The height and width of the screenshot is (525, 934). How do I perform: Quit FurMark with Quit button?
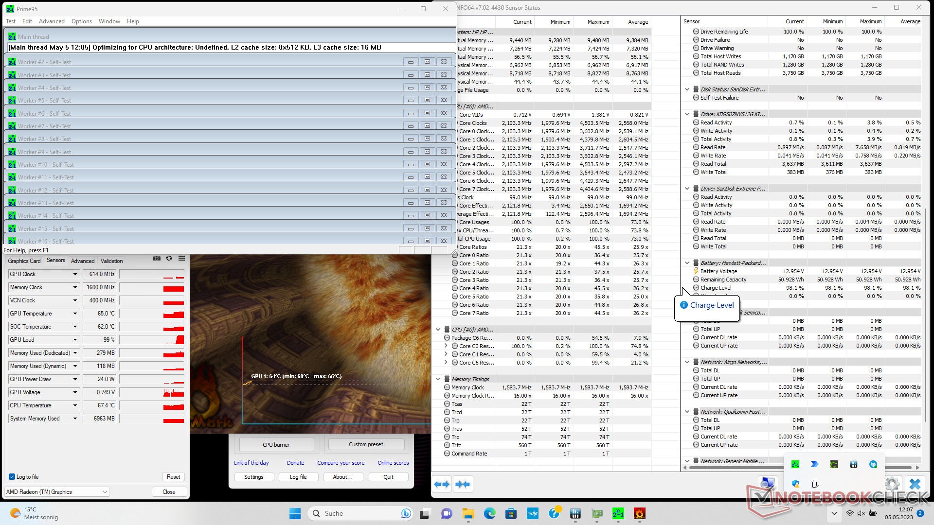pyautogui.click(x=388, y=477)
